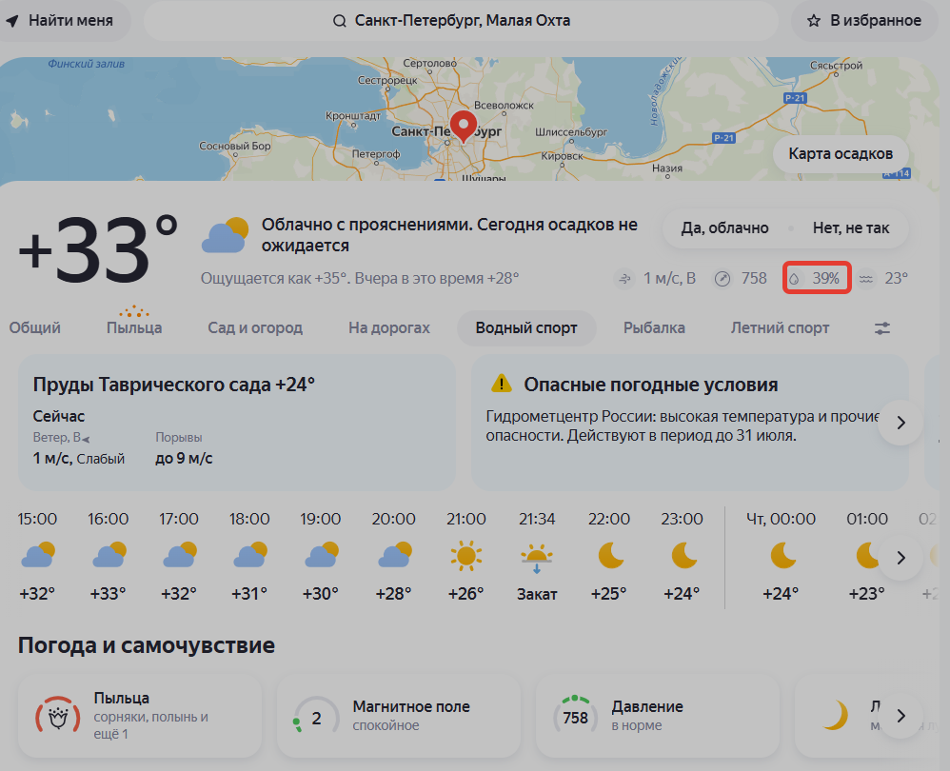Click the 17:00 forecast weather icon

click(x=180, y=555)
